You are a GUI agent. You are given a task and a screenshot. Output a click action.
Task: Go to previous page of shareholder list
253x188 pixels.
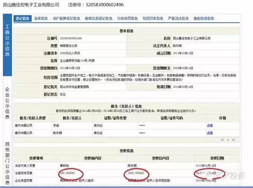[x=223, y=140]
